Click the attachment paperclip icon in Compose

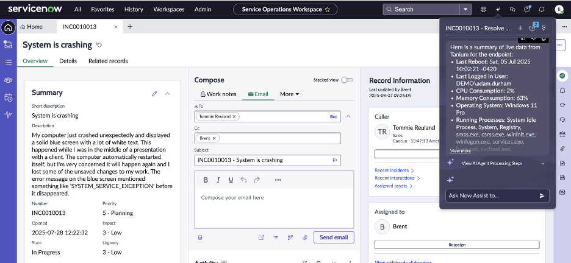click(x=304, y=237)
